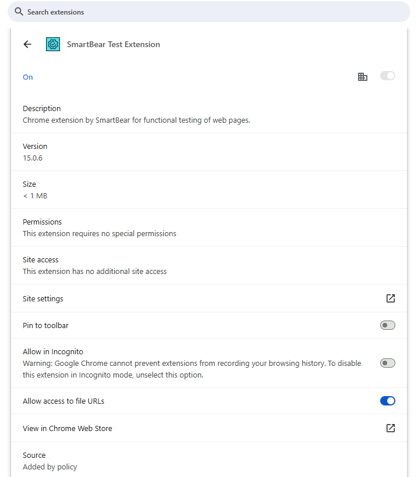Click the Site access section text

95,271
